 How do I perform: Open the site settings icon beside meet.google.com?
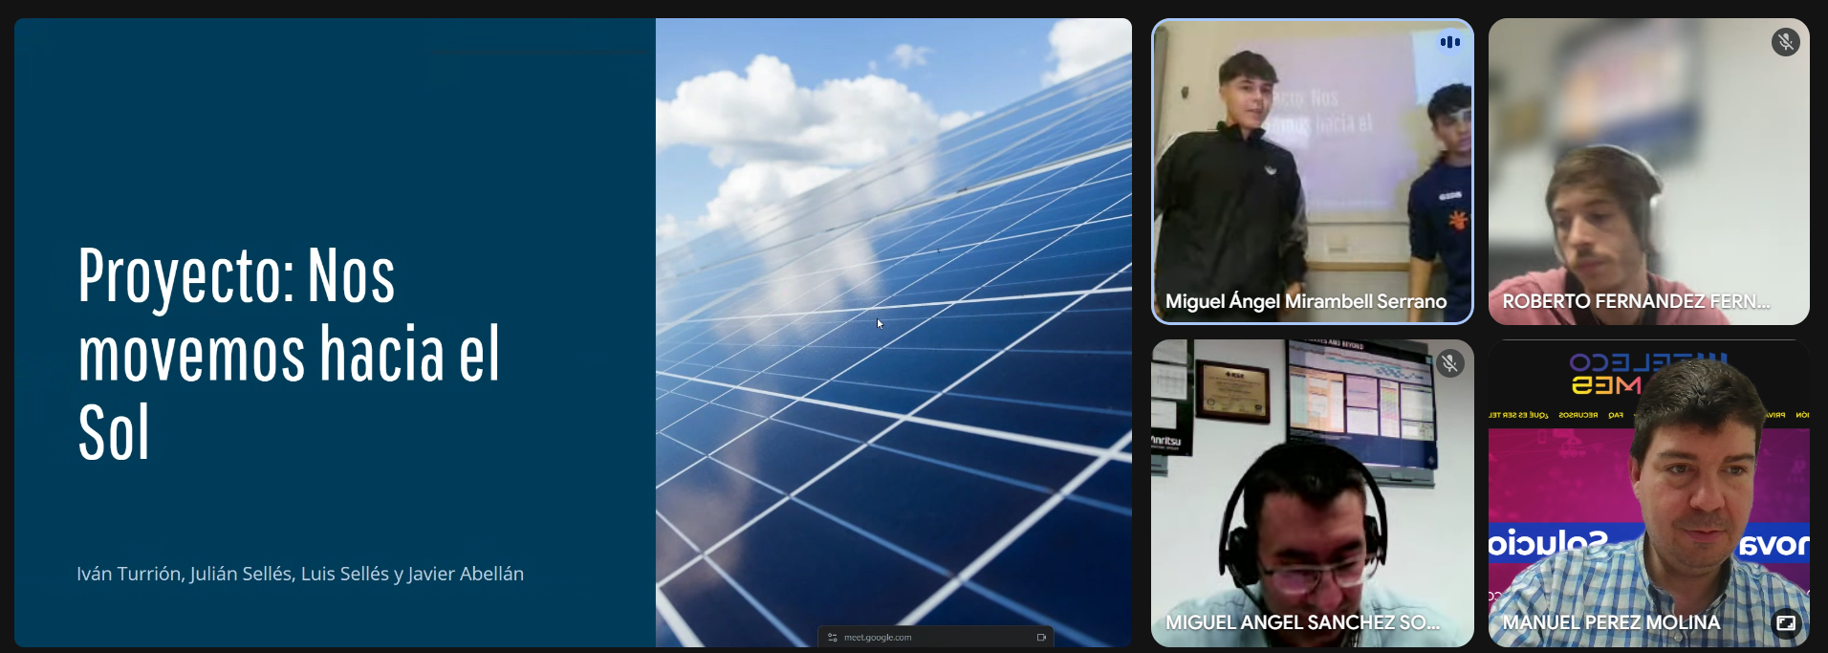click(x=833, y=638)
